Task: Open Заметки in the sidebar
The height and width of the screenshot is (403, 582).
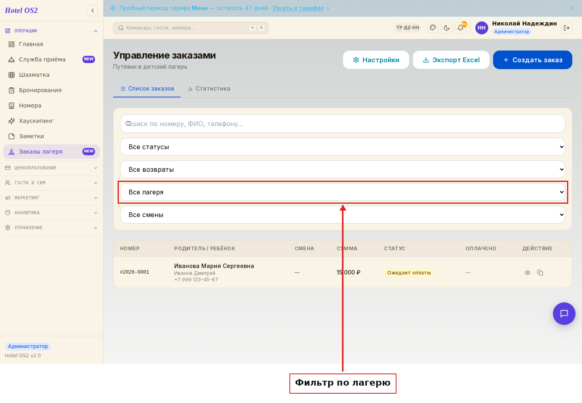Action: click(51, 136)
